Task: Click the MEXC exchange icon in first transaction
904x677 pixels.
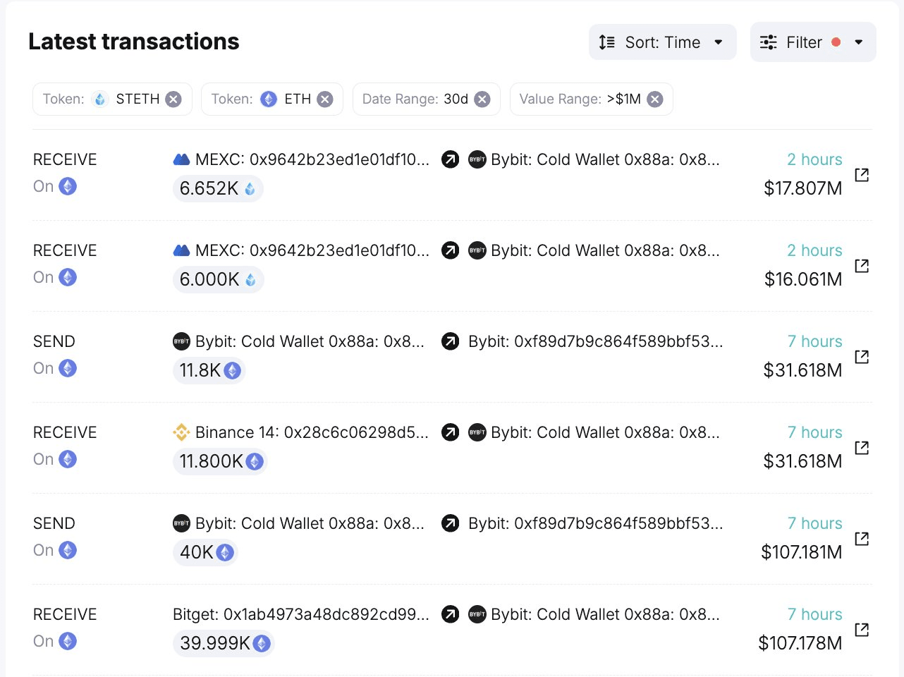Action: (x=182, y=159)
